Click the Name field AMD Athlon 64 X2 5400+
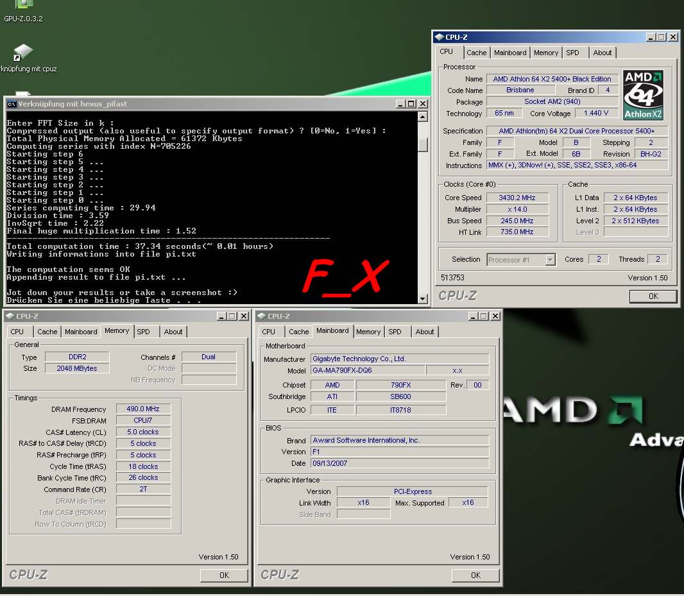The image size is (684, 596). point(552,79)
